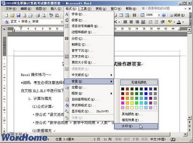Choose 段落 menu item

click(89, 20)
